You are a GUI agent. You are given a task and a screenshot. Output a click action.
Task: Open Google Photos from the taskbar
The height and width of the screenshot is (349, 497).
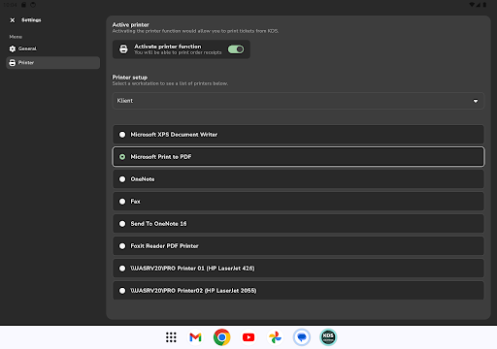[275, 337]
